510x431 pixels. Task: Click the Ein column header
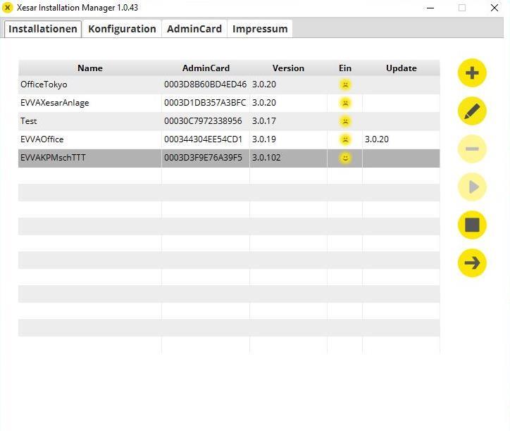pyautogui.click(x=344, y=68)
